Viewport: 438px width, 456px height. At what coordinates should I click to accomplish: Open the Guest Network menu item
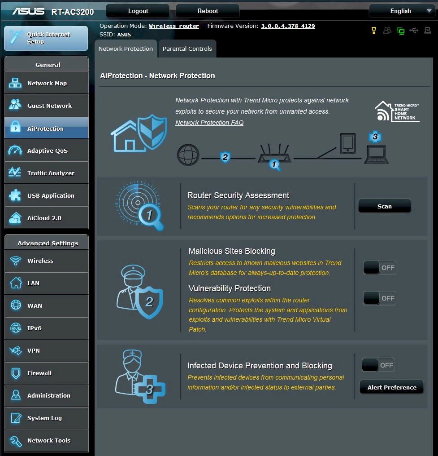[x=47, y=105]
